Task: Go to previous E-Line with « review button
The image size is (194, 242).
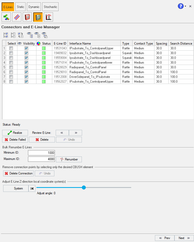Action: 62,133
